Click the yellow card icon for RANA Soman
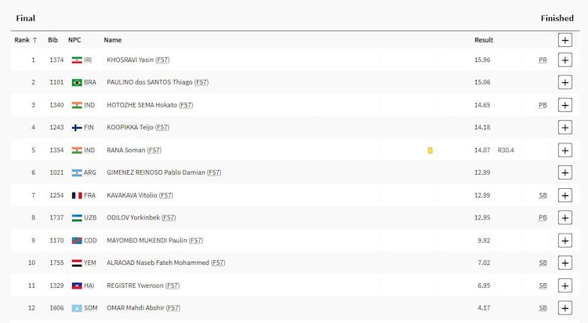This screenshot has width=588, height=323. 430,150
